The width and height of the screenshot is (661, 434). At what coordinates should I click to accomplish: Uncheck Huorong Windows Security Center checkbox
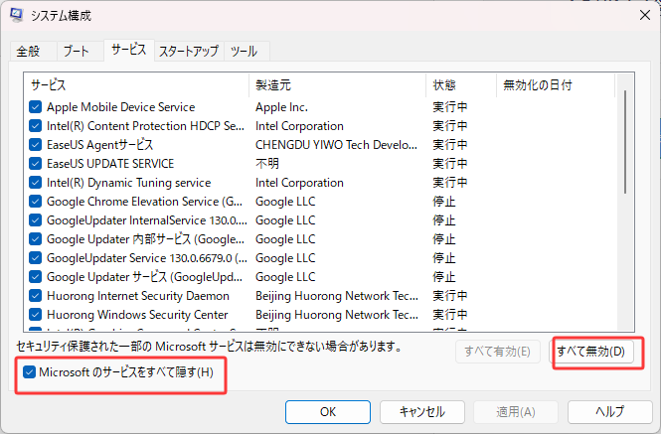point(36,315)
